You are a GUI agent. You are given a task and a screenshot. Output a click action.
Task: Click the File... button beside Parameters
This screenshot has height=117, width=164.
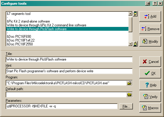point(126,106)
